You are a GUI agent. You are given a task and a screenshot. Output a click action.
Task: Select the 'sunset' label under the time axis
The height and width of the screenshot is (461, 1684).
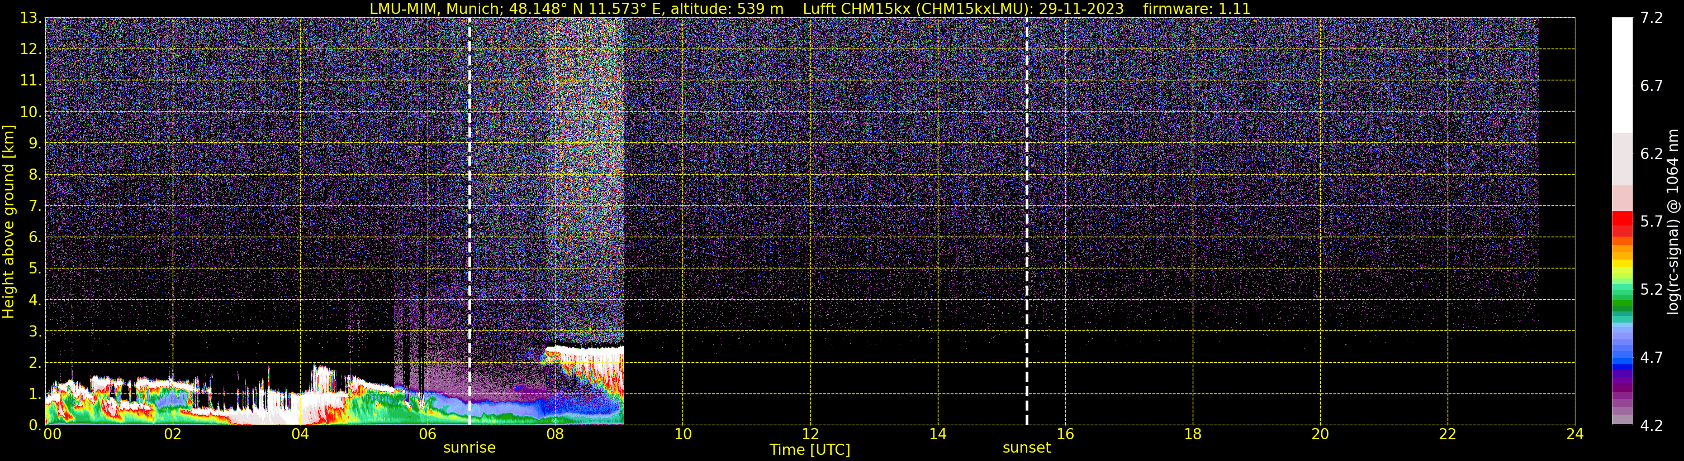point(1026,448)
